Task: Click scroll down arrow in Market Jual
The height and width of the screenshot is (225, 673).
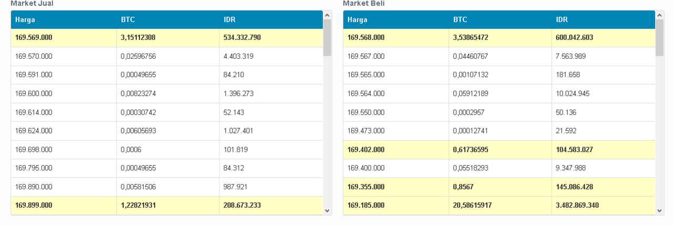Action: [327, 210]
